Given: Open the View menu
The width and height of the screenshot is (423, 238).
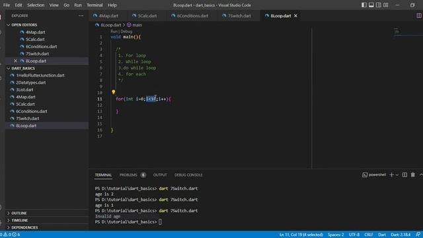Looking at the screenshot, I should tap(54, 5).
